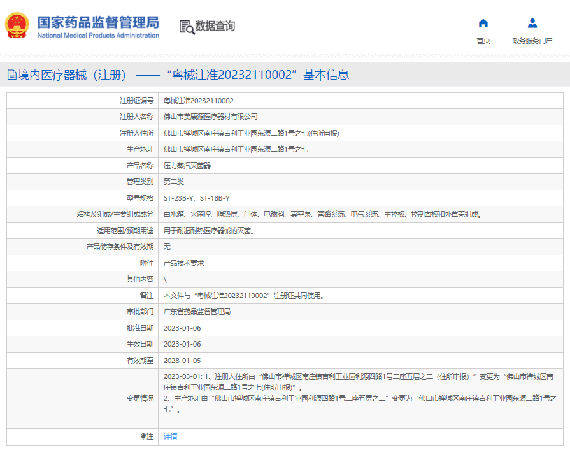Click the 注 marker icon at bottom row

point(143,436)
